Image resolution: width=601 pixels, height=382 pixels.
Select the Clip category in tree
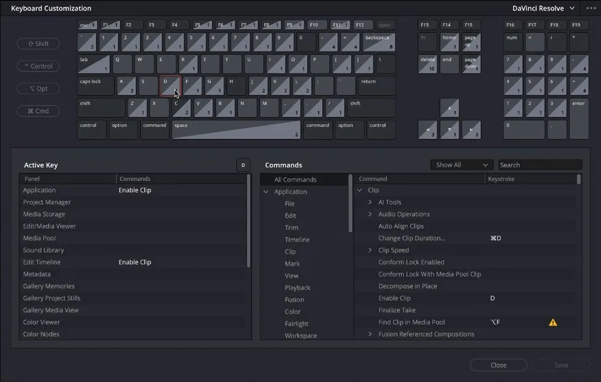[290, 252]
